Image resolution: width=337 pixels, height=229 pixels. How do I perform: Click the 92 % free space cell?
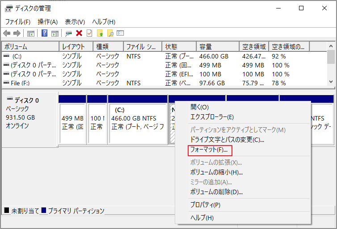[x=278, y=56]
